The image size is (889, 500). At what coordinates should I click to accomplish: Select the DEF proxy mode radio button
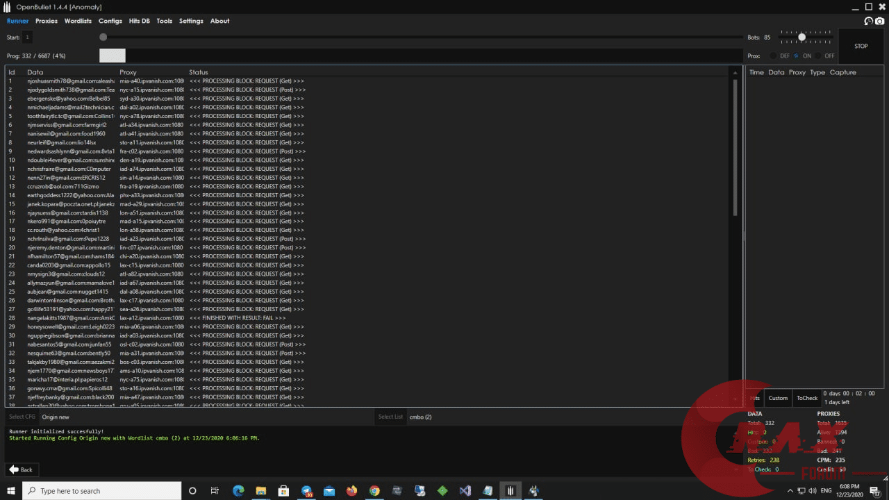click(x=773, y=56)
